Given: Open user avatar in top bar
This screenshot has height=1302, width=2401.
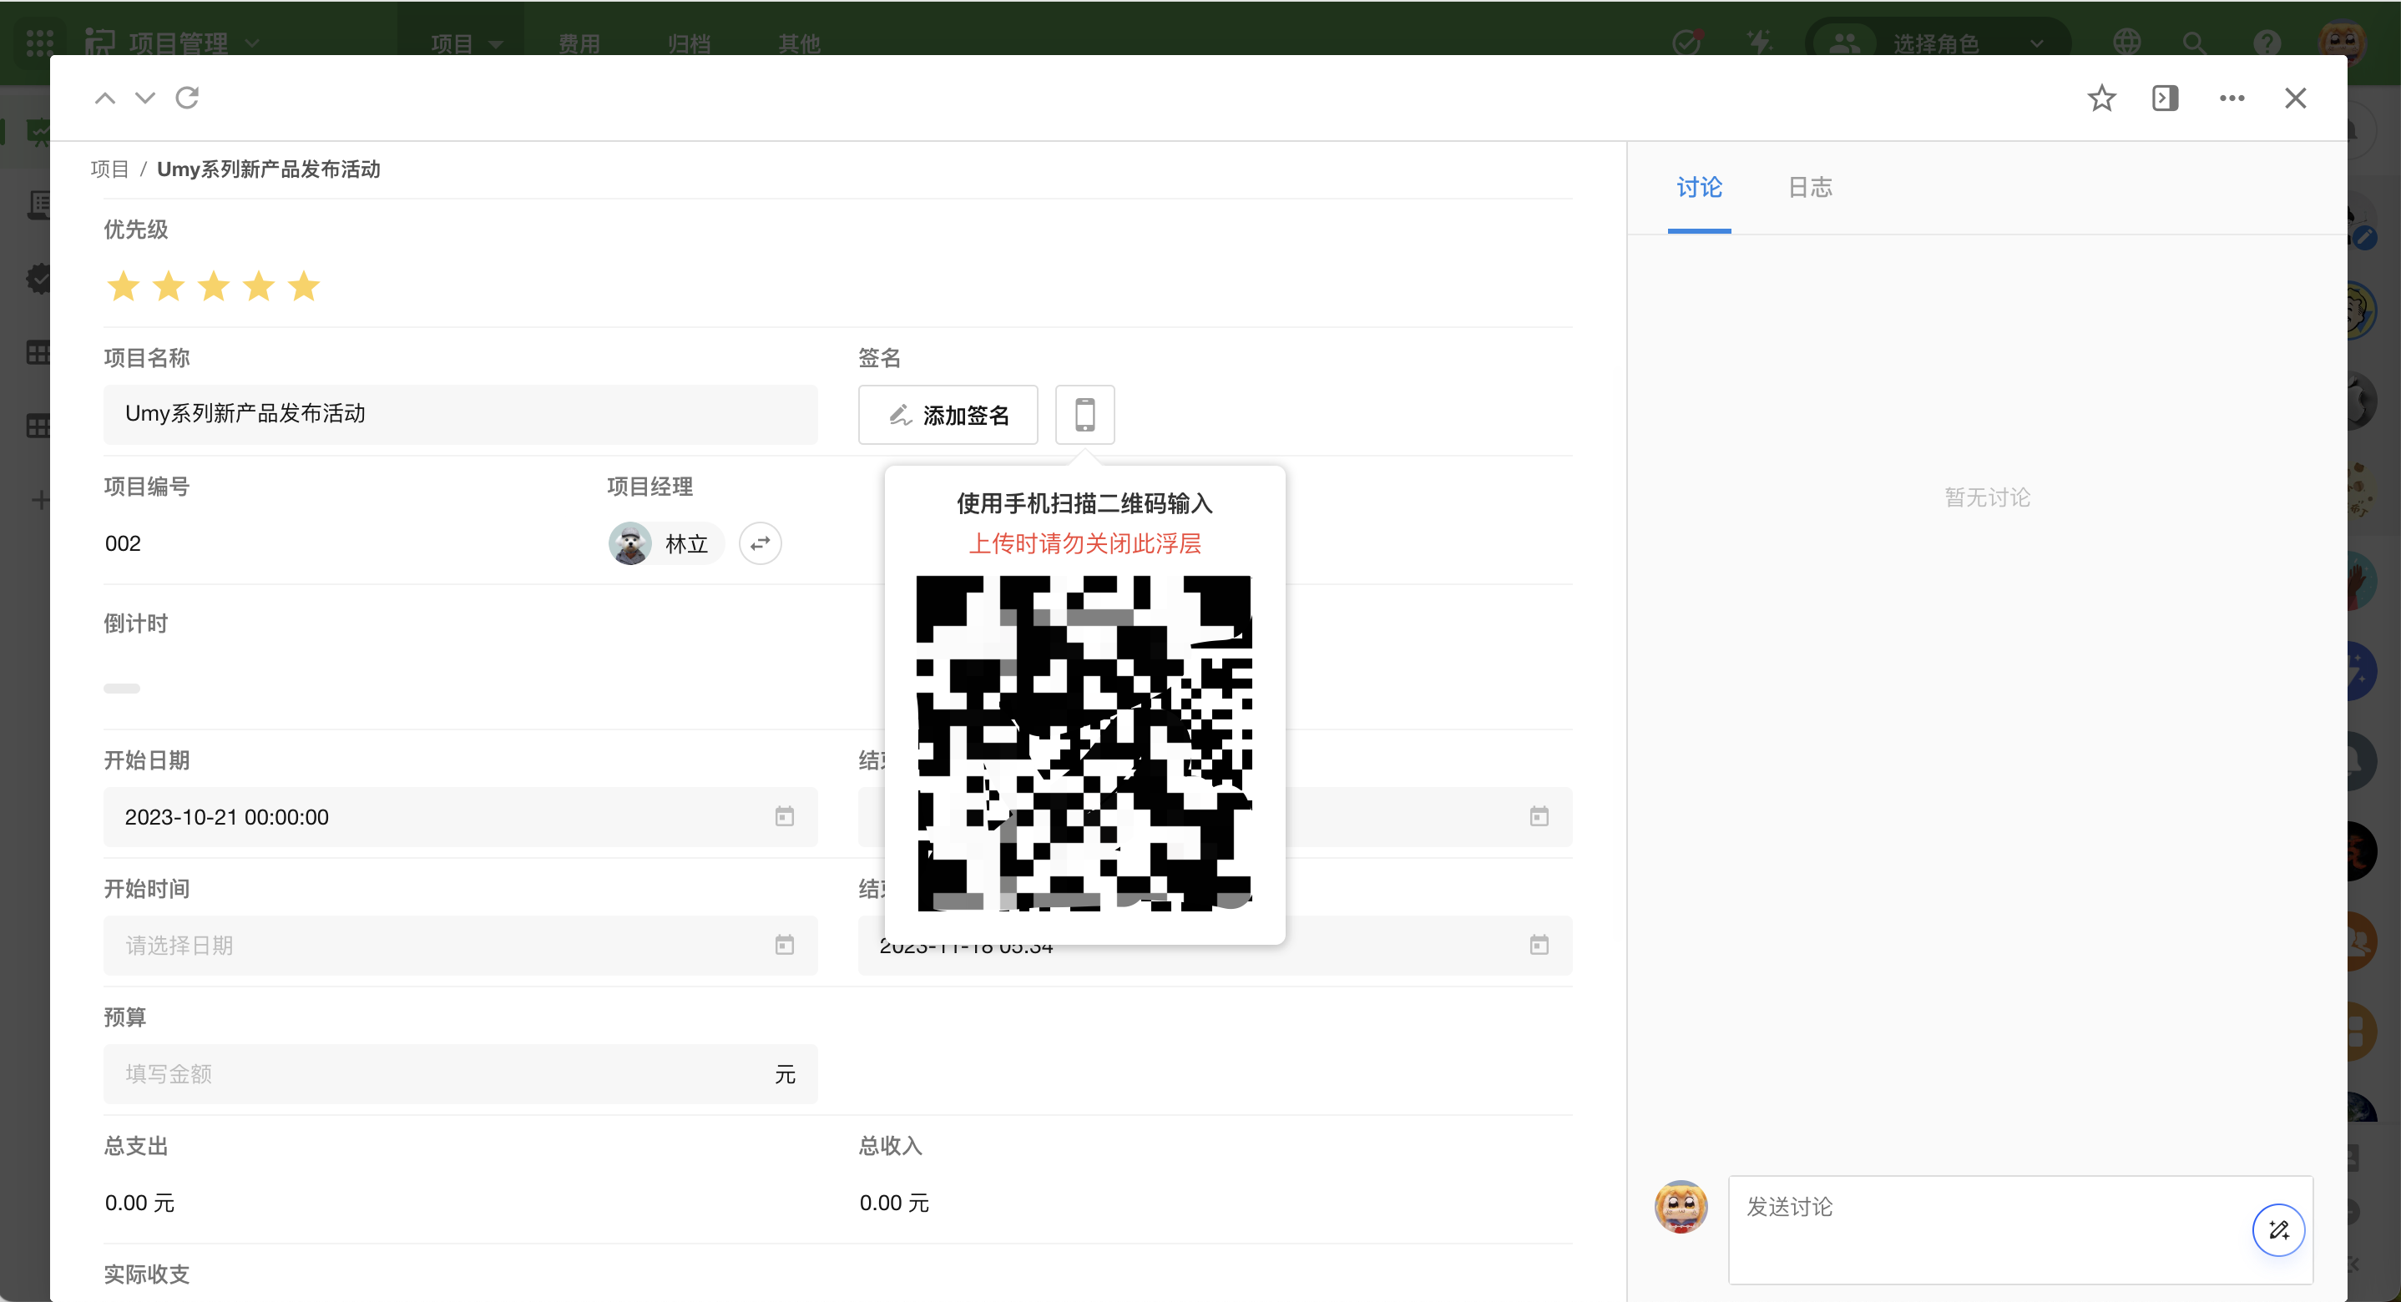Looking at the screenshot, I should (x=2343, y=43).
